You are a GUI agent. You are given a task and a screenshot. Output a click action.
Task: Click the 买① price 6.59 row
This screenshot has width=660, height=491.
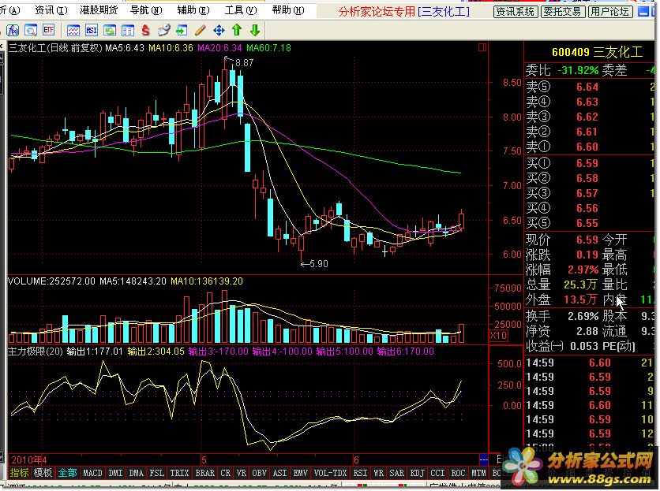tap(589, 163)
